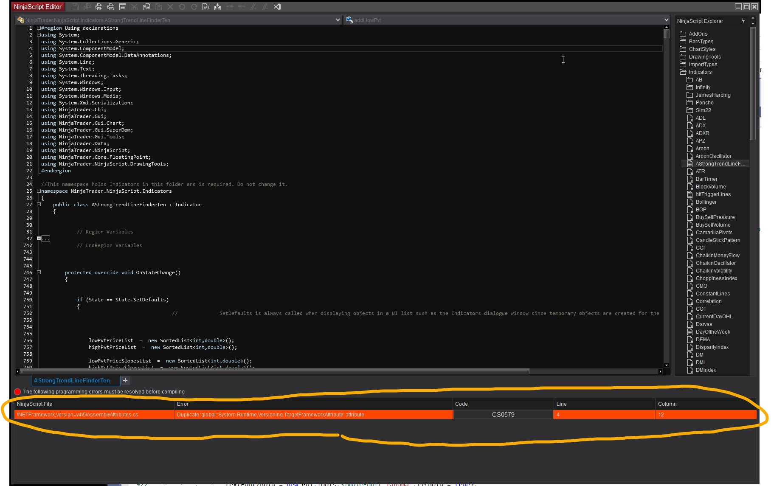Click the Save toolbar icon
This screenshot has height=486, width=771.
pos(75,7)
